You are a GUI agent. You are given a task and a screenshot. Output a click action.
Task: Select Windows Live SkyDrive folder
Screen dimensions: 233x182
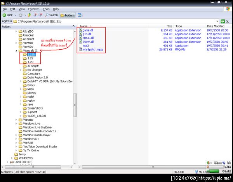[35, 128]
